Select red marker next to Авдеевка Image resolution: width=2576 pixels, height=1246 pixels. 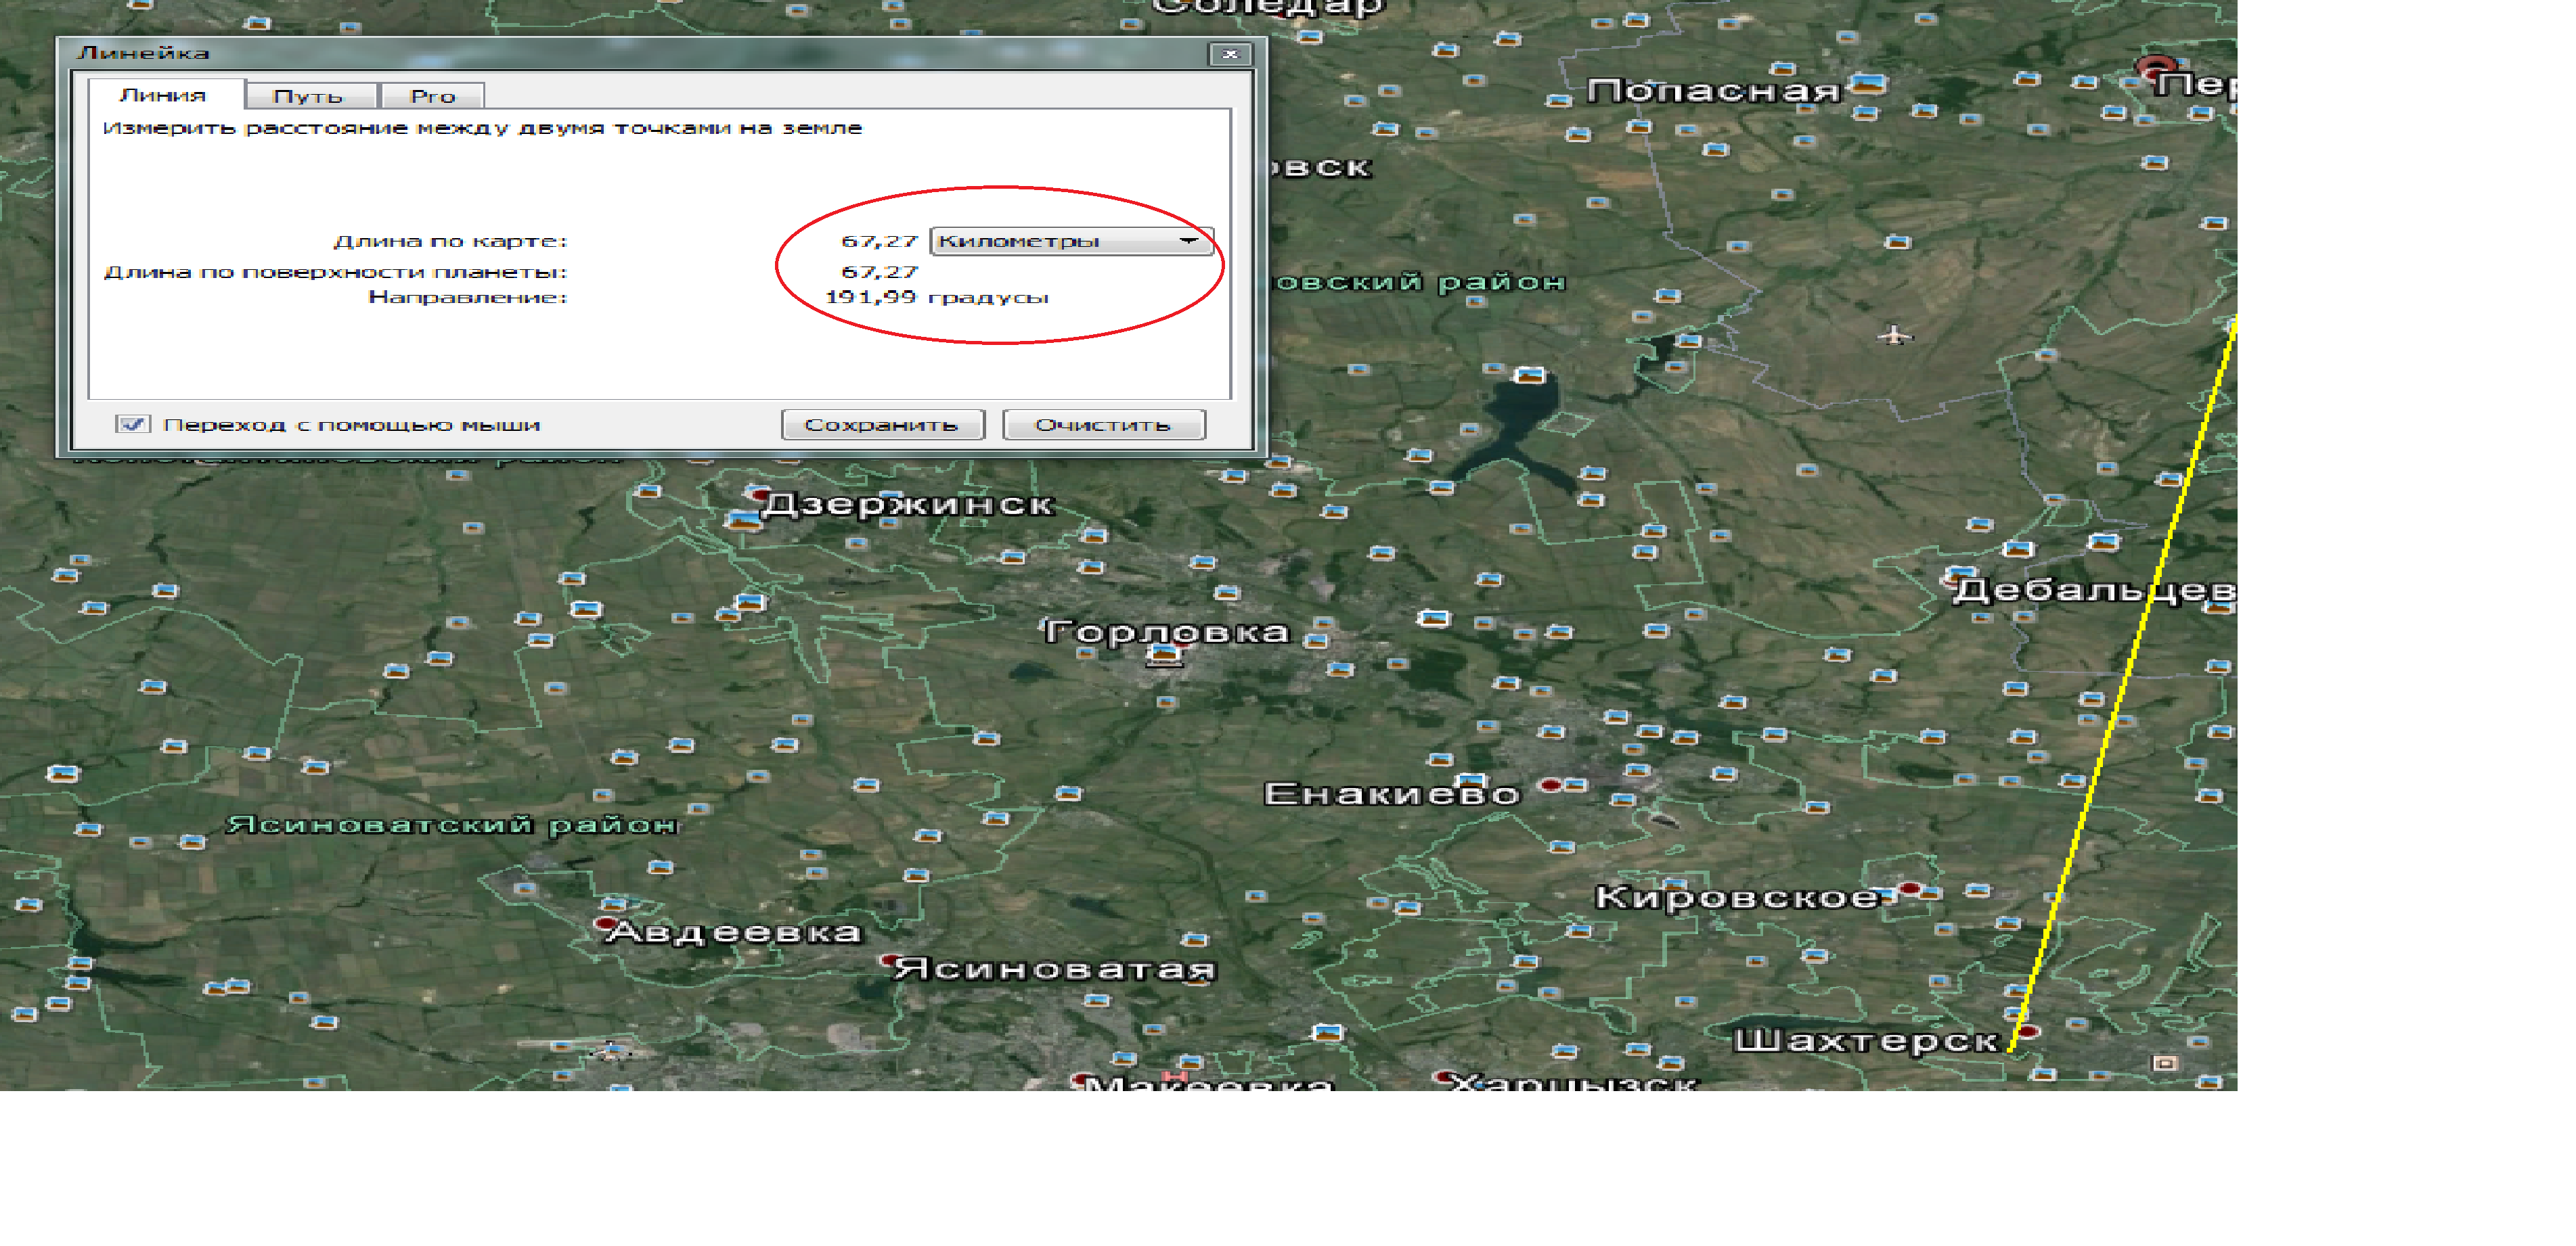coord(606,922)
